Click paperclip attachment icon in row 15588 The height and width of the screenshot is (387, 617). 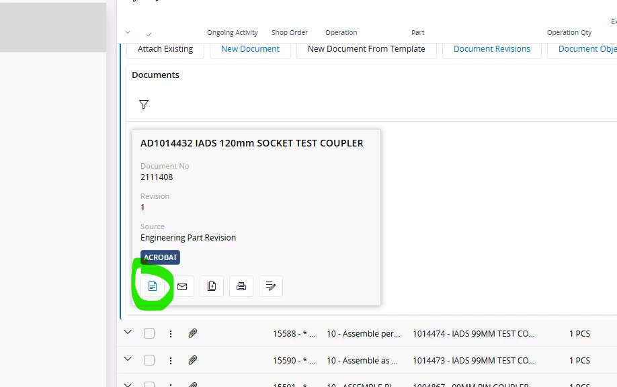pyautogui.click(x=192, y=333)
